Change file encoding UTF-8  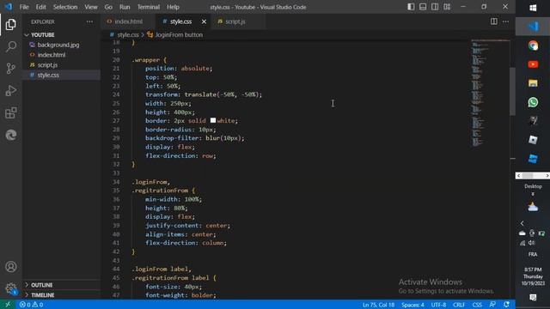(438, 305)
